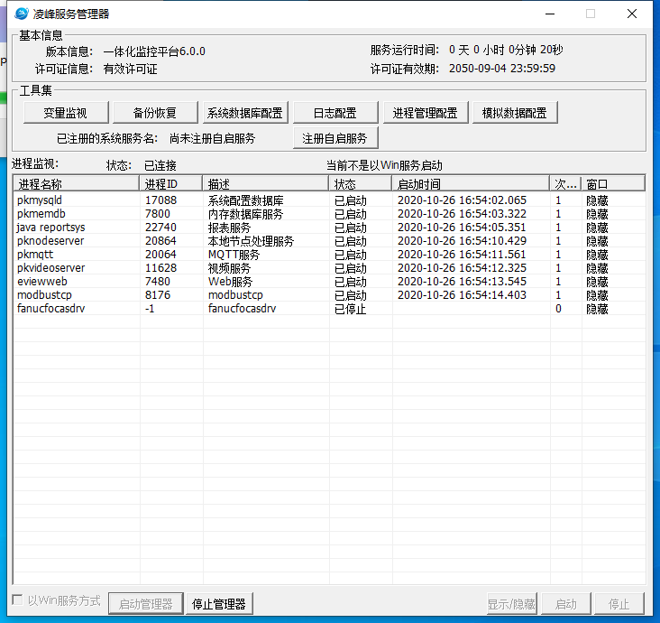
Task: Click the 窗口 column header
Action: 613,184
